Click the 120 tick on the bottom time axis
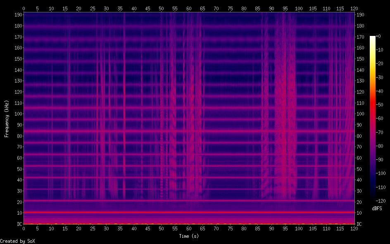The height and width of the screenshot is (244, 390). [x=354, y=228]
